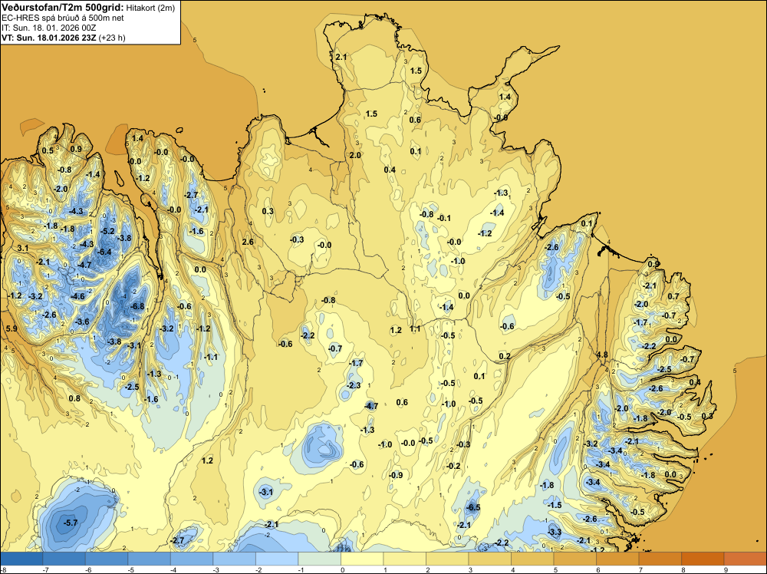This screenshot has height=574, width=767.
Task: Click the '-5.2' temperature value
Action: [x=107, y=231]
